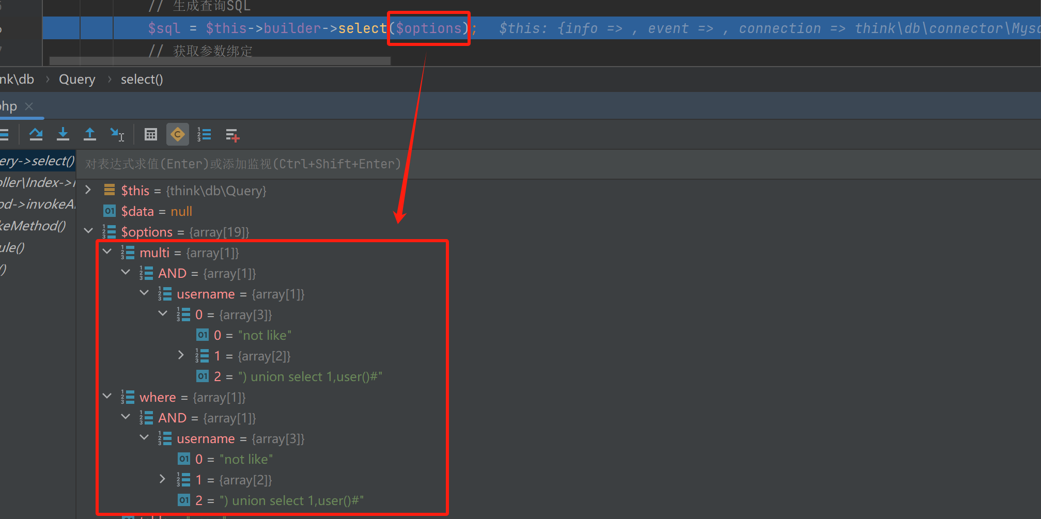The height and width of the screenshot is (519, 1041).
Task: Close the debug tab with the X
Action: [29, 106]
